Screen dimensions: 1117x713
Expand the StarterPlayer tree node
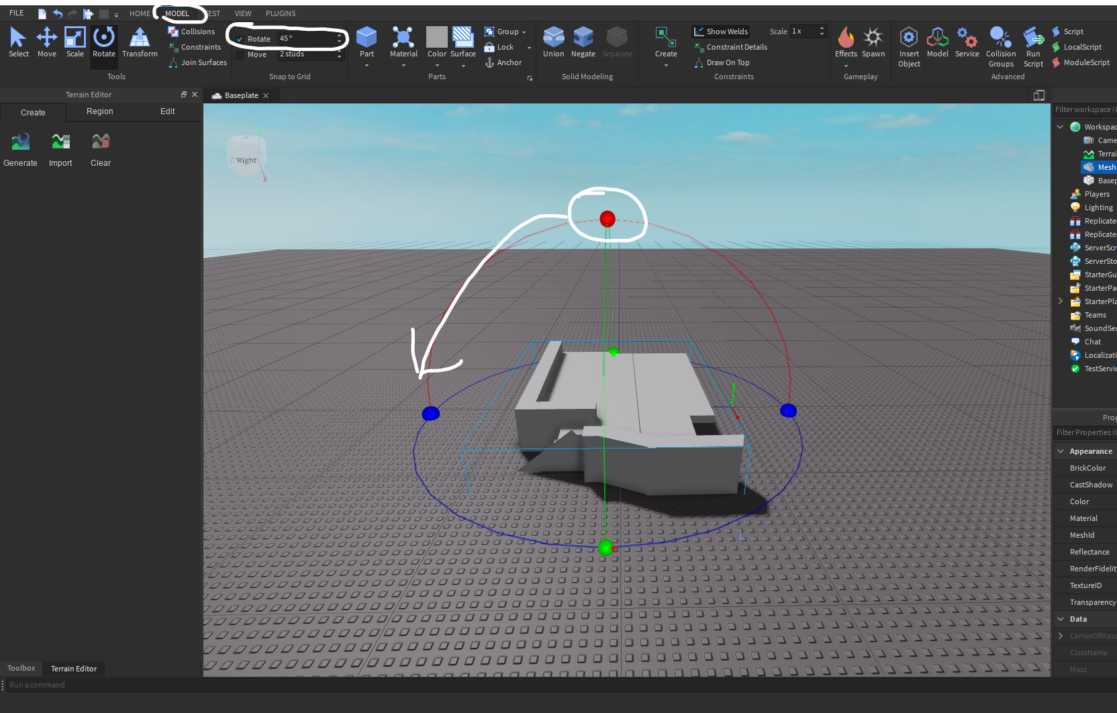pyautogui.click(x=1060, y=301)
